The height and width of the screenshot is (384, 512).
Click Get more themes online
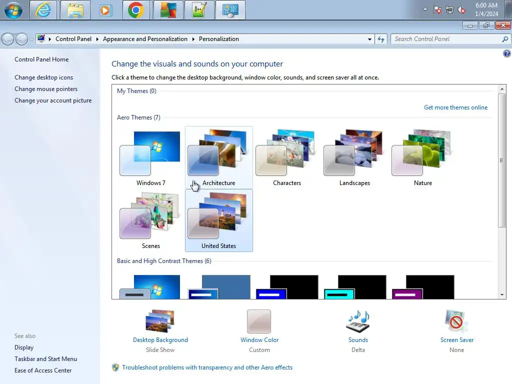pyautogui.click(x=455, y=107)
